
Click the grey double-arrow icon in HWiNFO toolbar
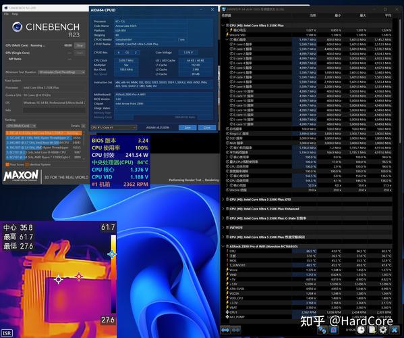point(236,330)
